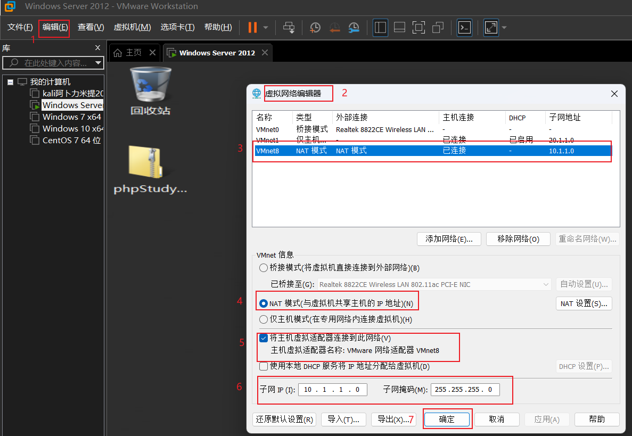This screenshot has width=632, height=436.
Task: Select the VMnet8 NAT row
Action: [432, 151]
